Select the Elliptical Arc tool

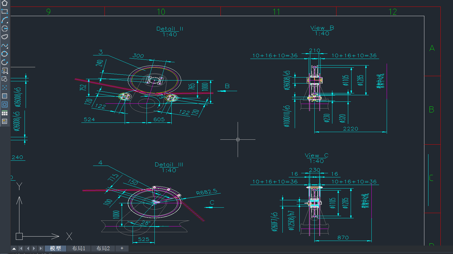point(5,62)
